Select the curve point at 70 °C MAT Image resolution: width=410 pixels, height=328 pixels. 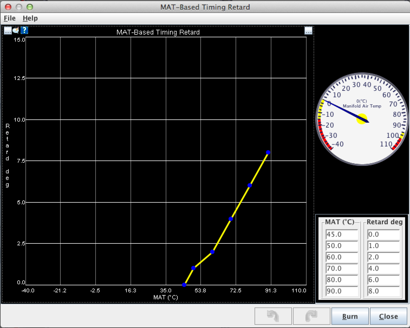(231, 219)
